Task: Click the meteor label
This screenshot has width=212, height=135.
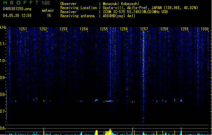Action: (x=48, y=10)
